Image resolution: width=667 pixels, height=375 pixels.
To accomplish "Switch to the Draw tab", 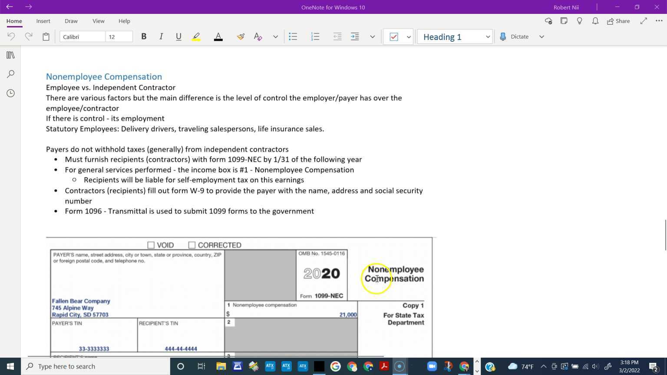I will pos(71,21).
